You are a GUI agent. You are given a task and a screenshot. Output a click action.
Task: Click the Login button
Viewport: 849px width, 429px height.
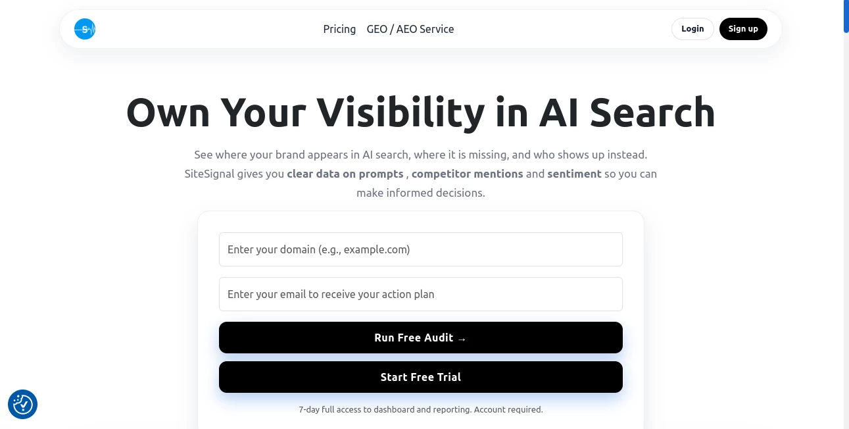click(692, 28)
